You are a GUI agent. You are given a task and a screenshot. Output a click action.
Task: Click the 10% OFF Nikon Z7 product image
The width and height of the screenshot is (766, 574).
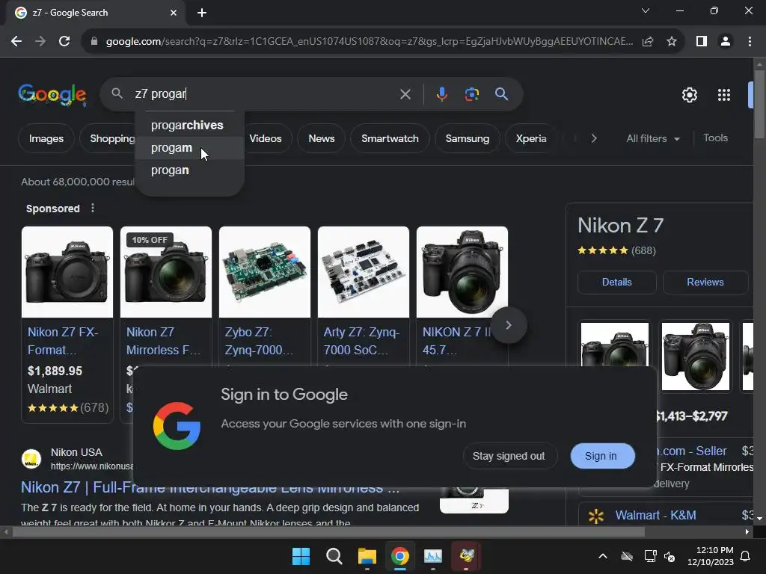point(166,272)
